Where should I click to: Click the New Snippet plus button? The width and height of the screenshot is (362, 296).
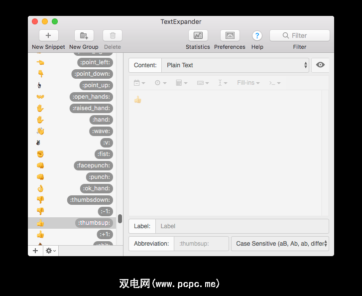click(48, 35)
